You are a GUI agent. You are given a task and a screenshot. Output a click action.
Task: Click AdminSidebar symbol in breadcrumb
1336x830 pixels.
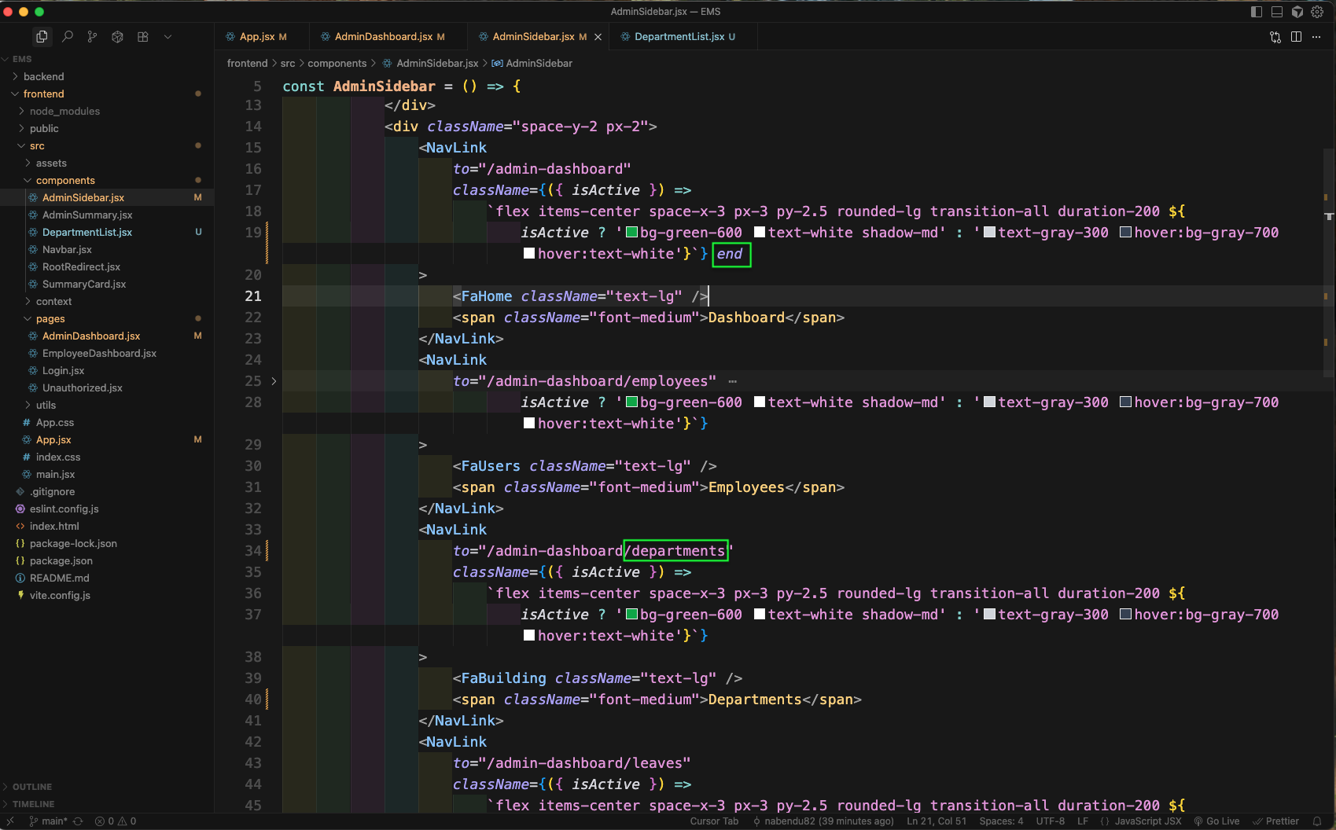pos(532,64)
